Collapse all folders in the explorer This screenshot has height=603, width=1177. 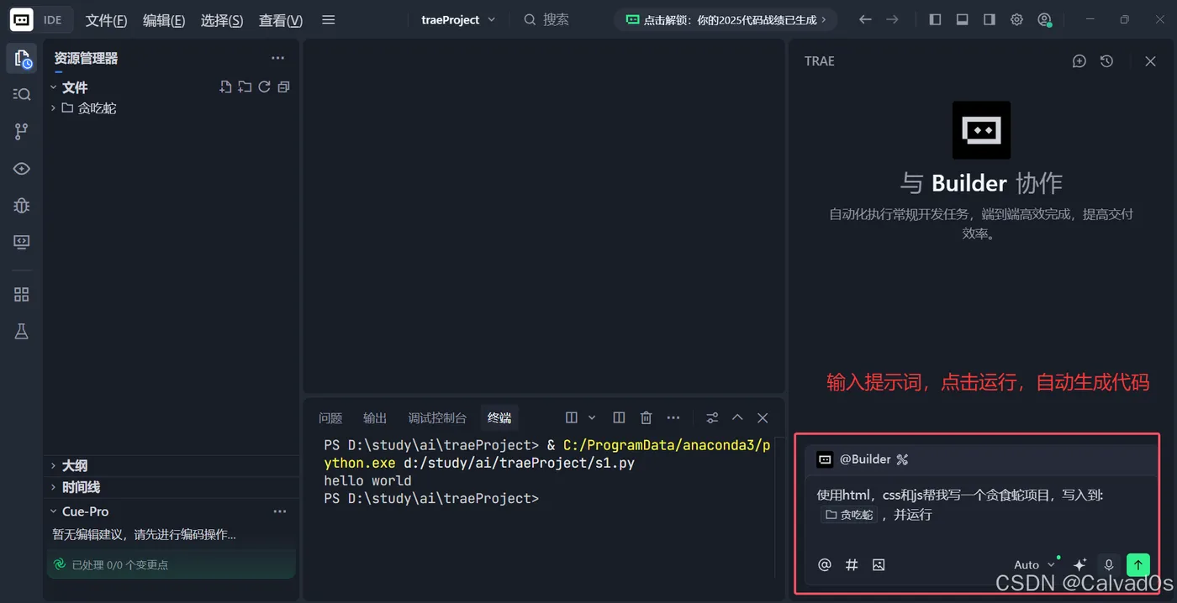[x=283, y=87]
